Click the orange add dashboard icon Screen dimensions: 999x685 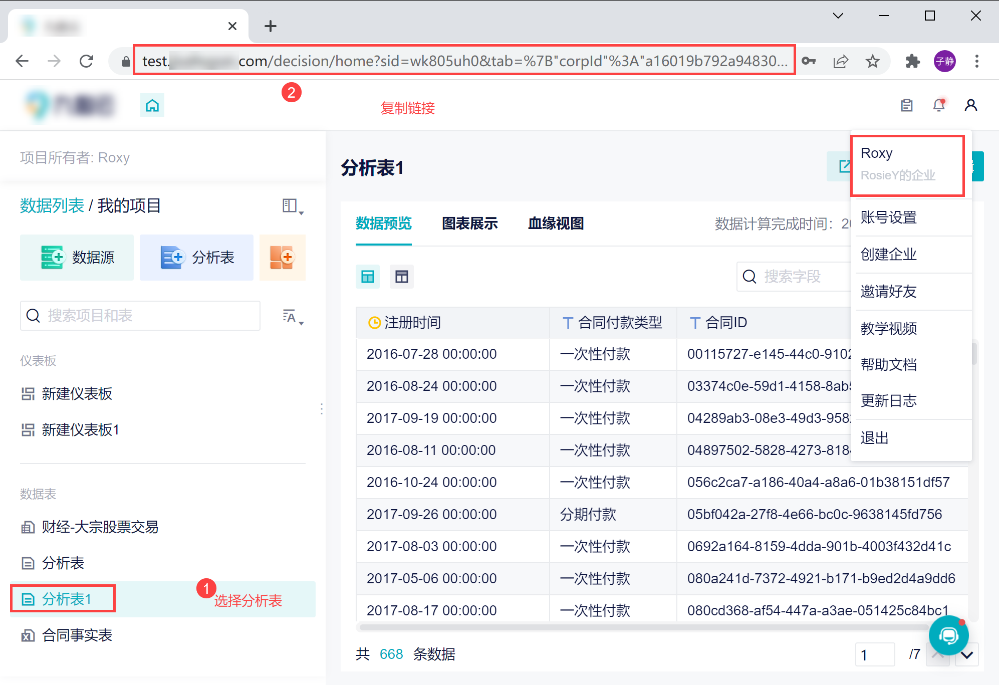pyautogui.click(x=282, y=258)
